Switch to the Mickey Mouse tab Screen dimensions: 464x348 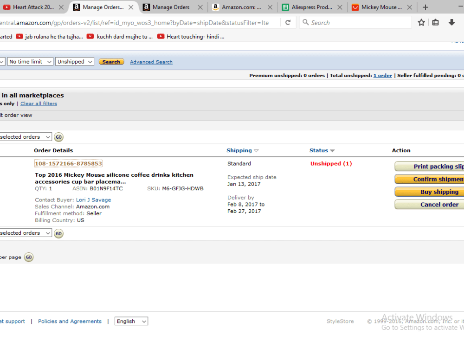(x=377, y=7)
